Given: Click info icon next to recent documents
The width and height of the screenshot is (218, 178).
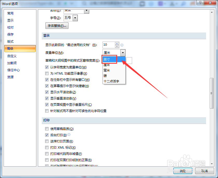Looking at the screenshot, I should [122, 45].
